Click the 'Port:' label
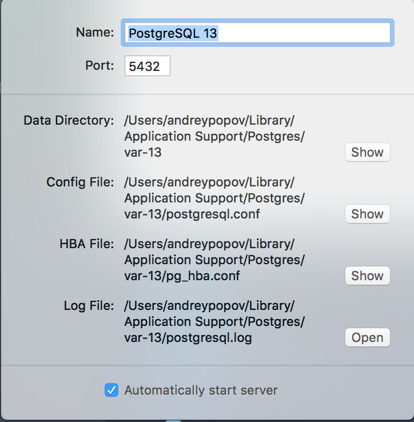414x422 pixels. click(x=99, y=65)
